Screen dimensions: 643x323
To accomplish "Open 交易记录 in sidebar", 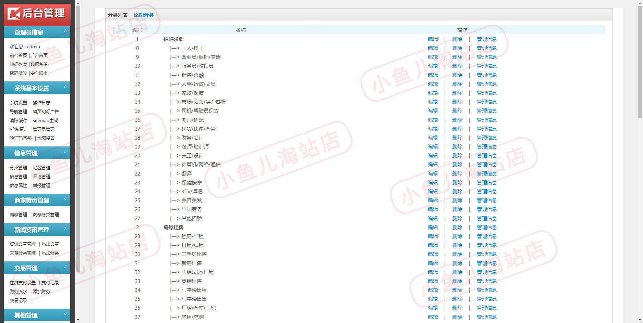I will pyautogui.click(x=18, y=300).
